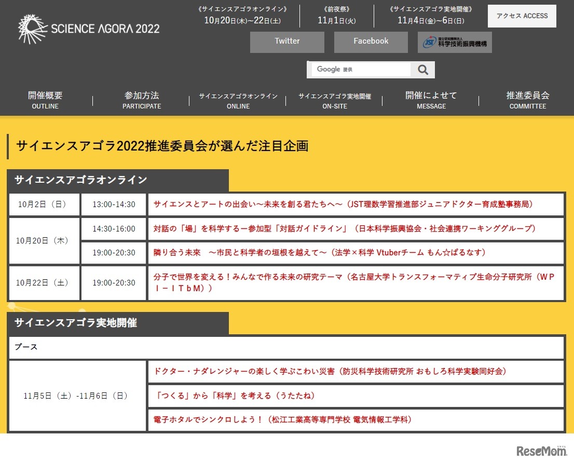Click the Science Agora 2022 logo
This screenshot has height=463, width=574.
click(x=89, y=28)
